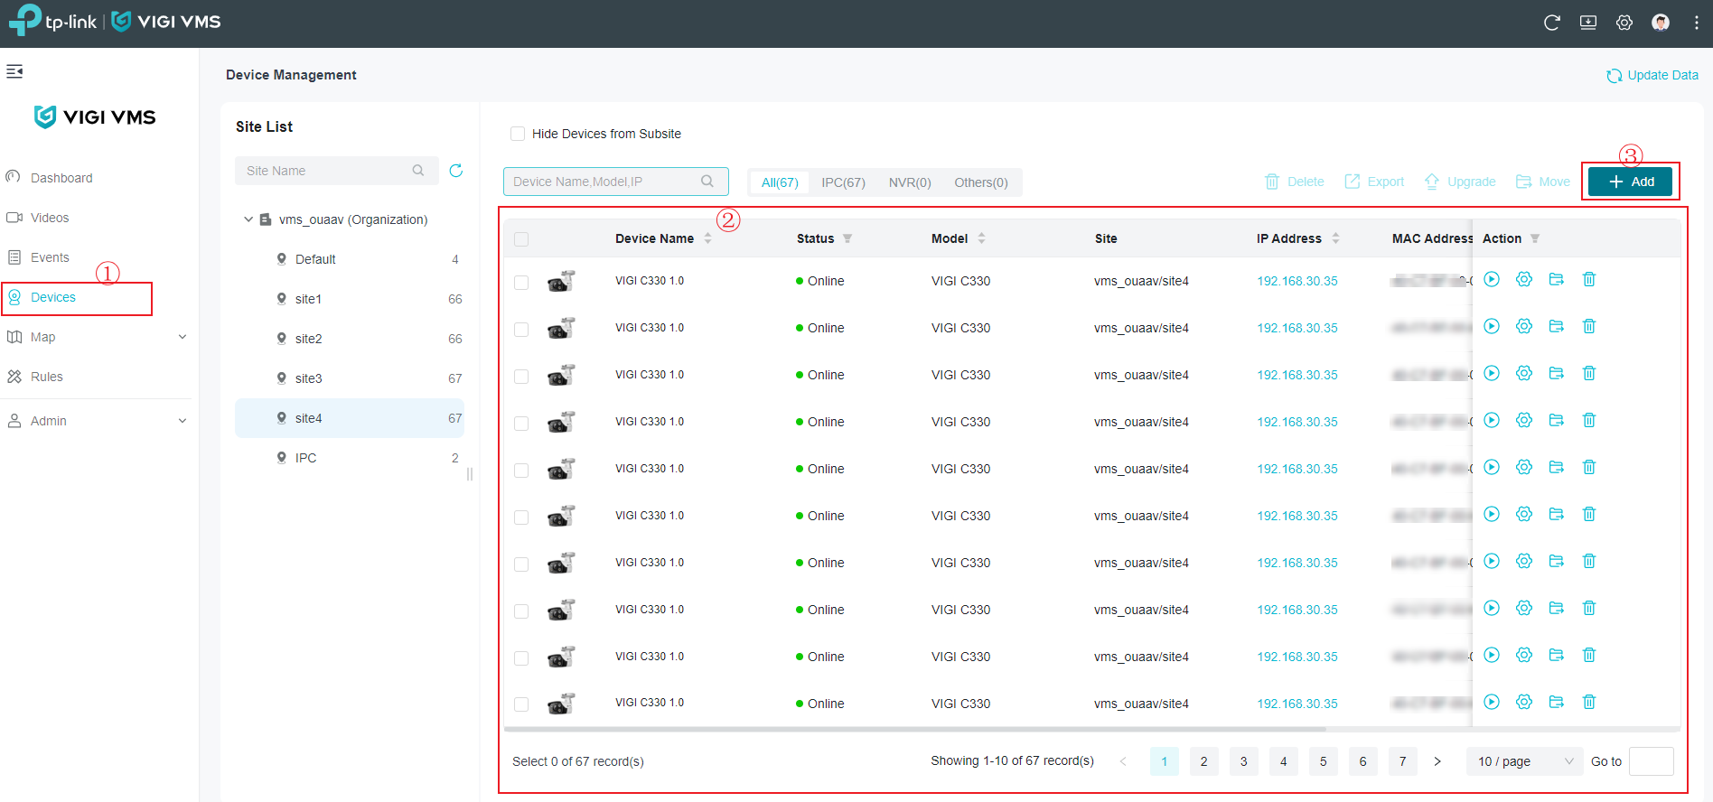Open the user avatar menu

1661,23
